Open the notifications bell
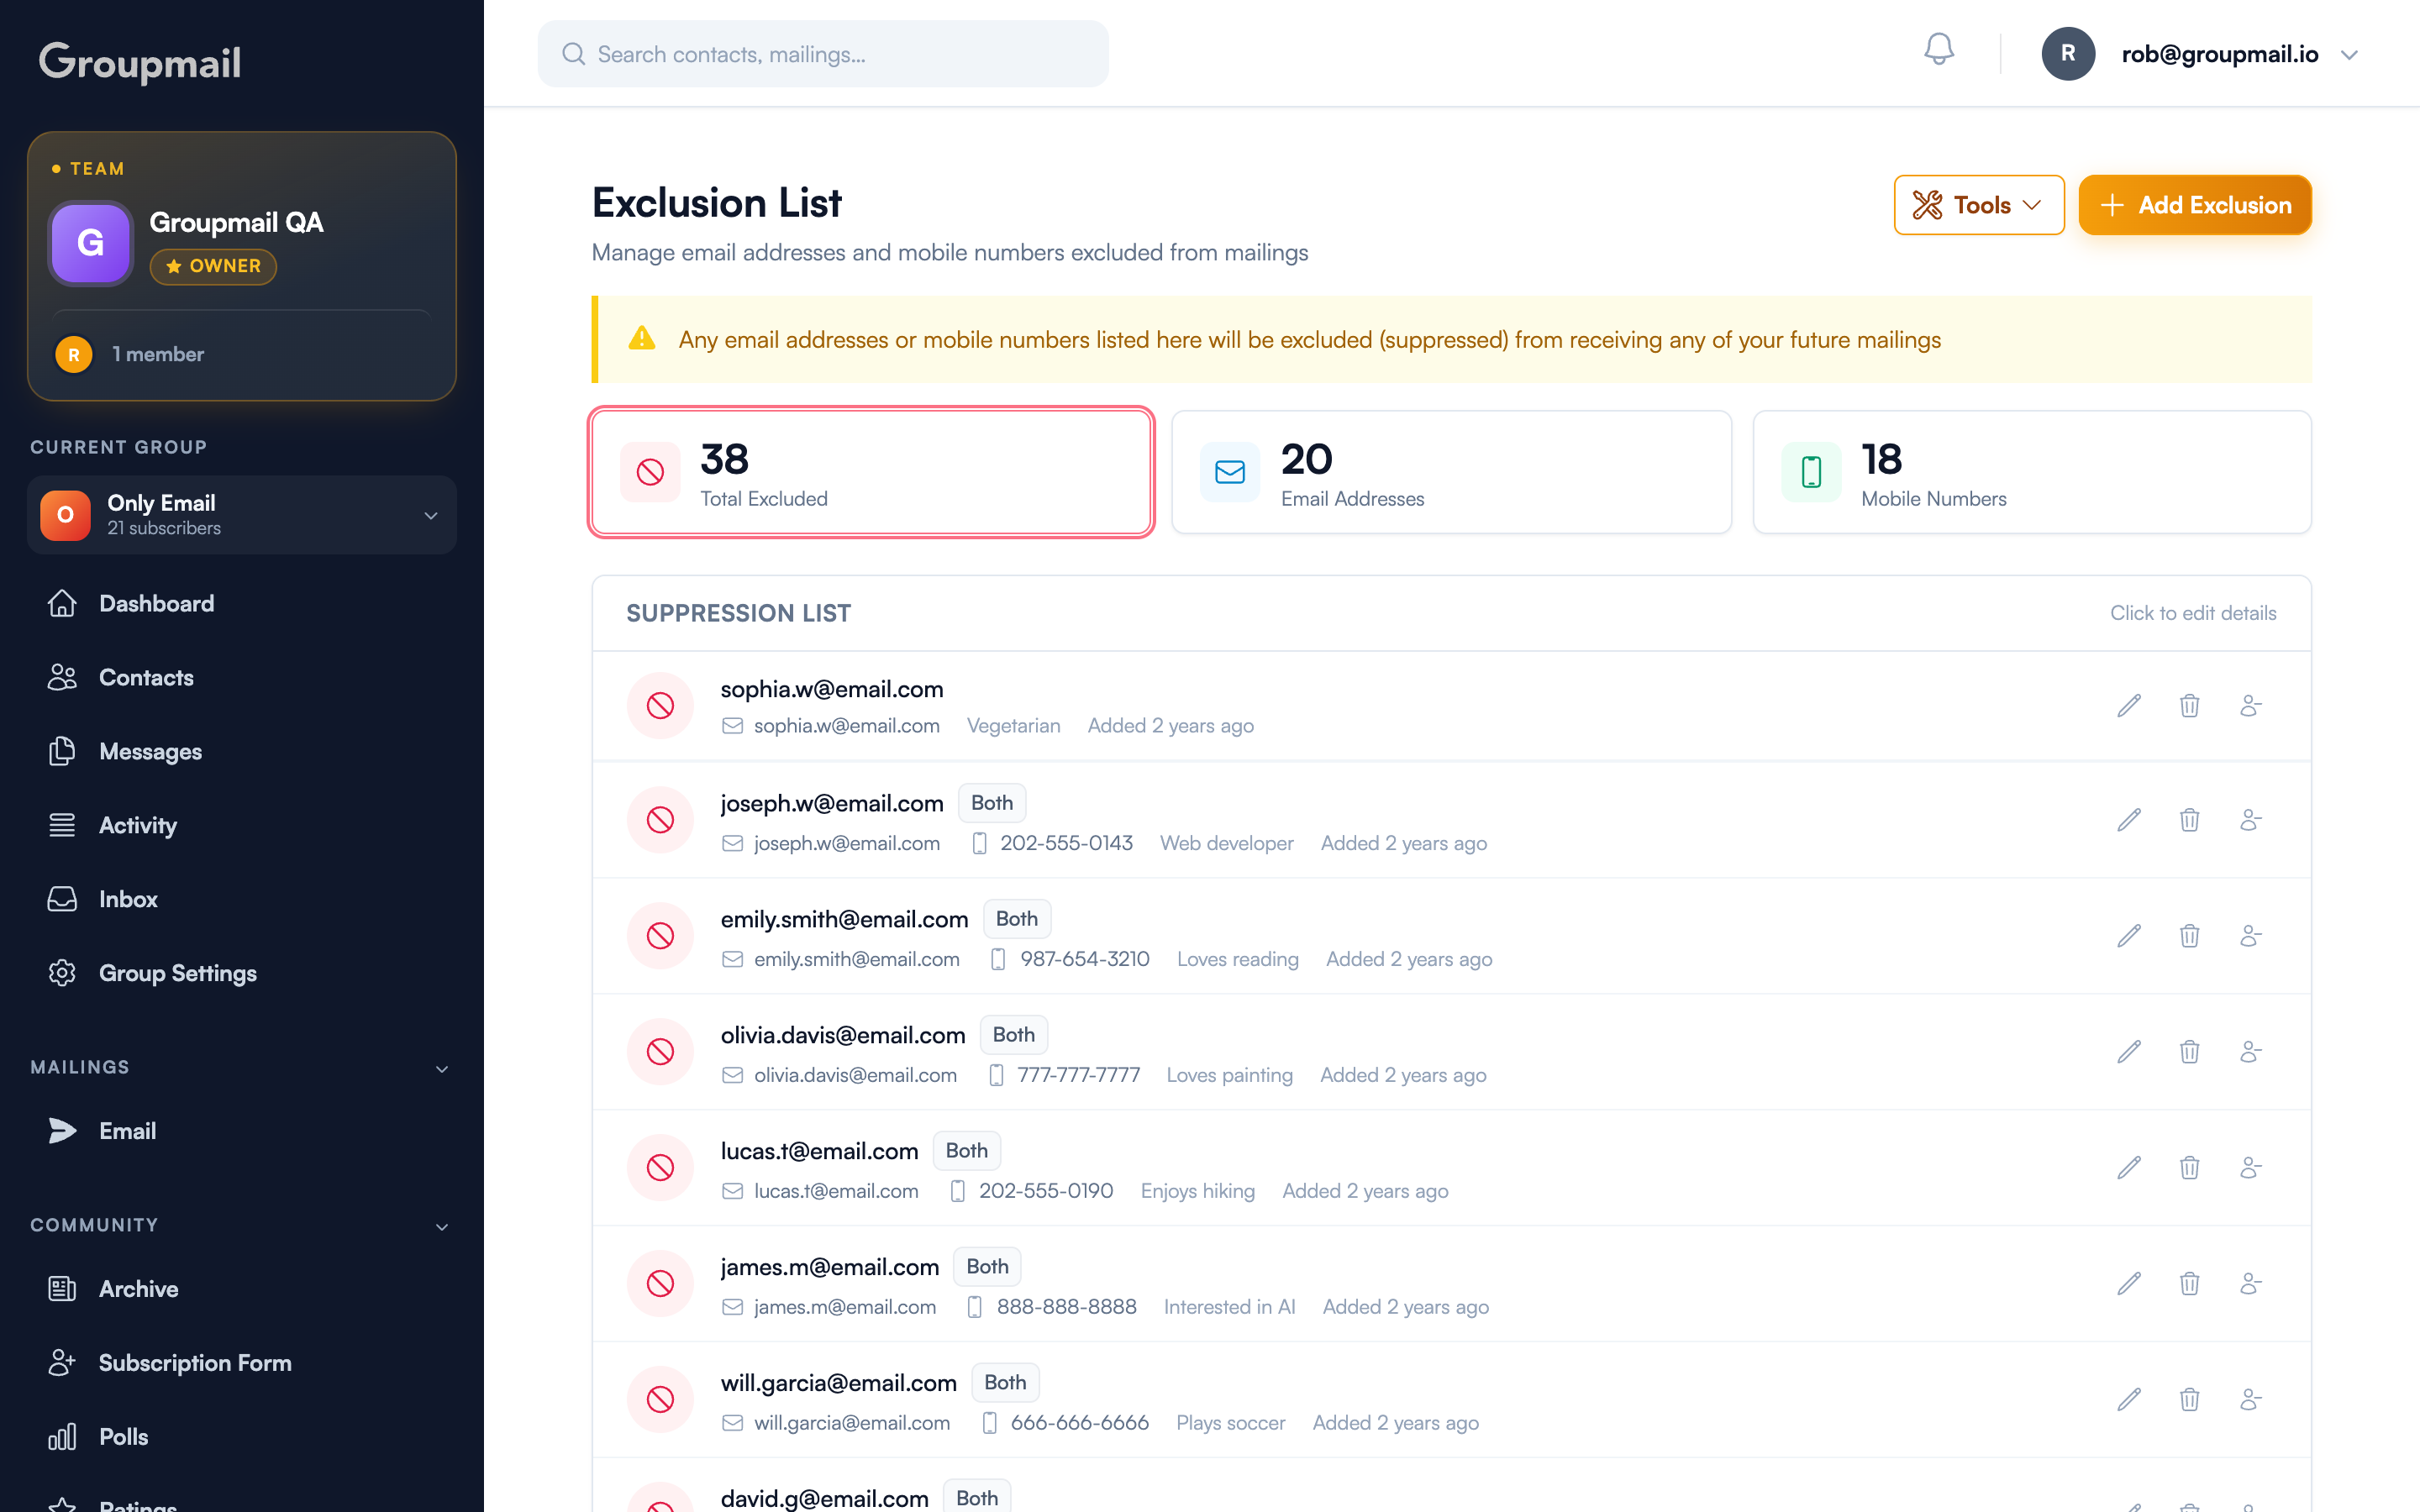Screen dimensions: 2420x1512 (x=1938, y=50)
